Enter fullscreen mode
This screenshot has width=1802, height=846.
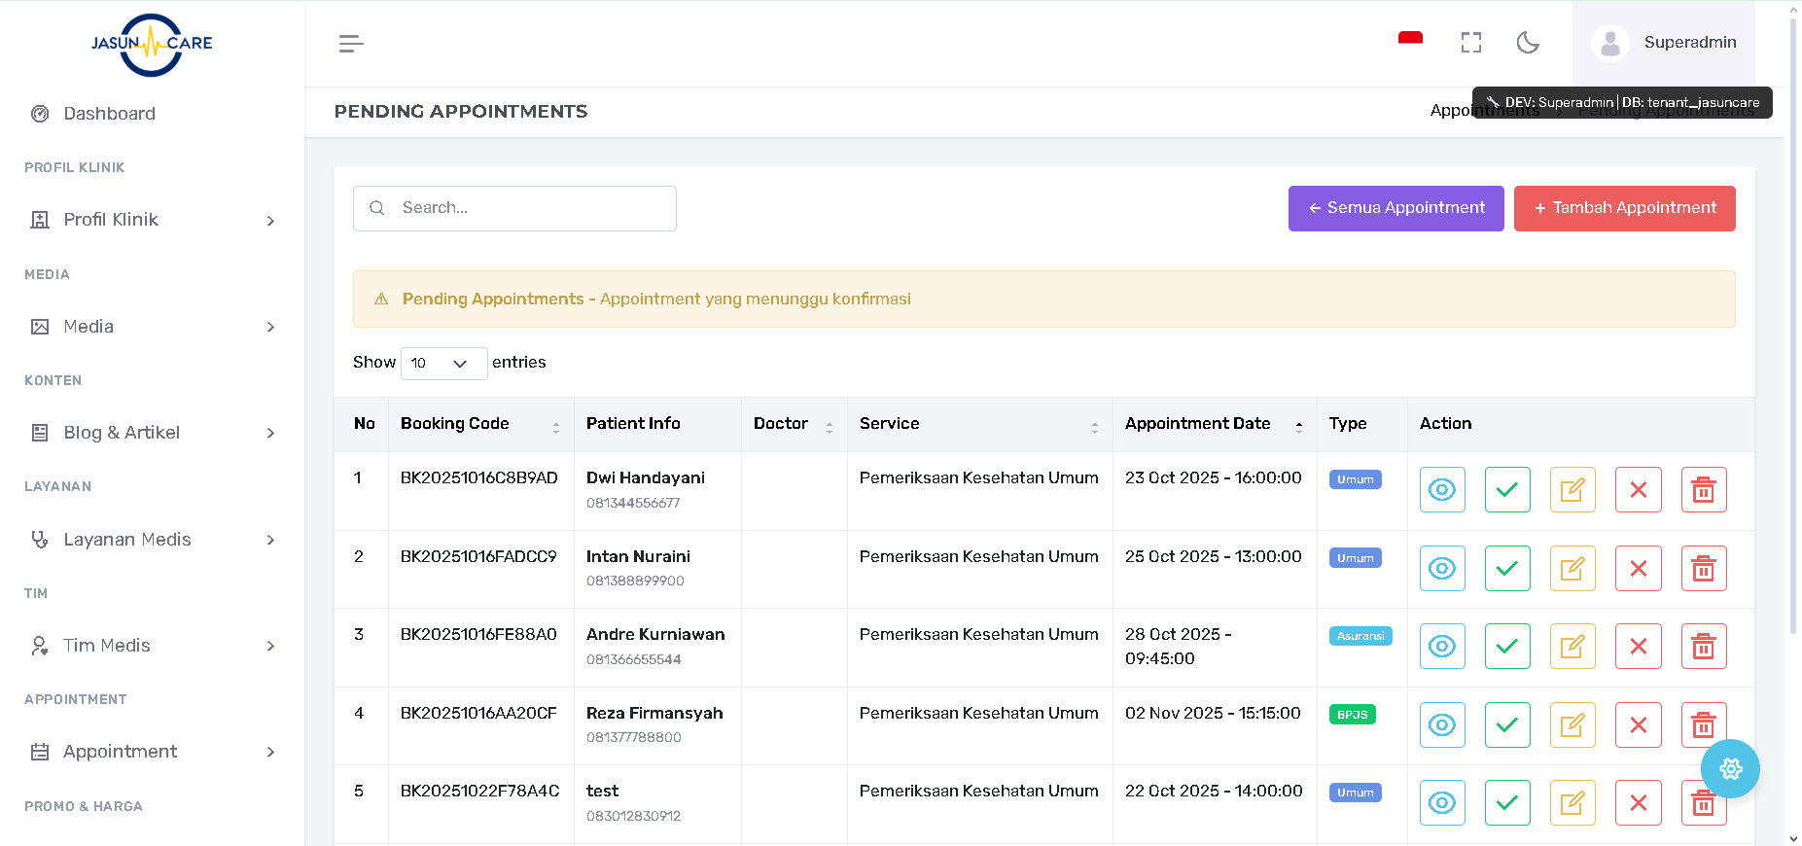1470,43
